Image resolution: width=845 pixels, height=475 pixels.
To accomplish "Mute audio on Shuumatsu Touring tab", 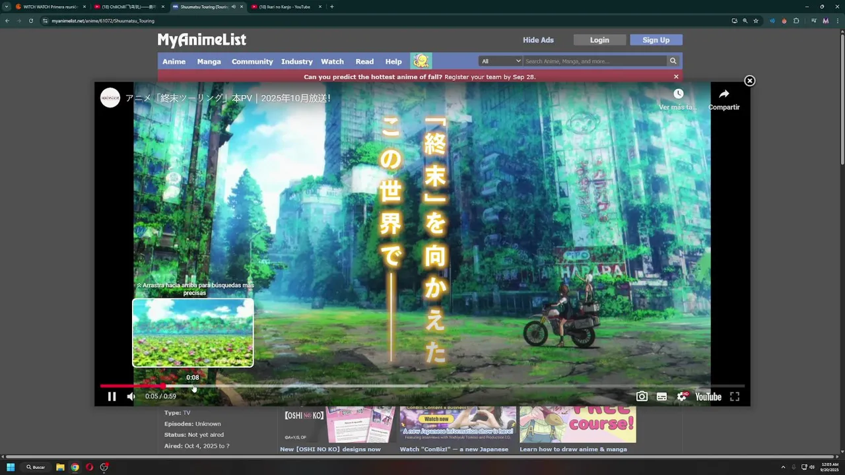I will click(x=233, y=7).
